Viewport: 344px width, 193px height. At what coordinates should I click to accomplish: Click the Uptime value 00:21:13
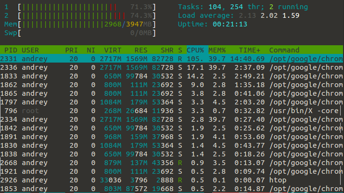(x=230, y=24)
